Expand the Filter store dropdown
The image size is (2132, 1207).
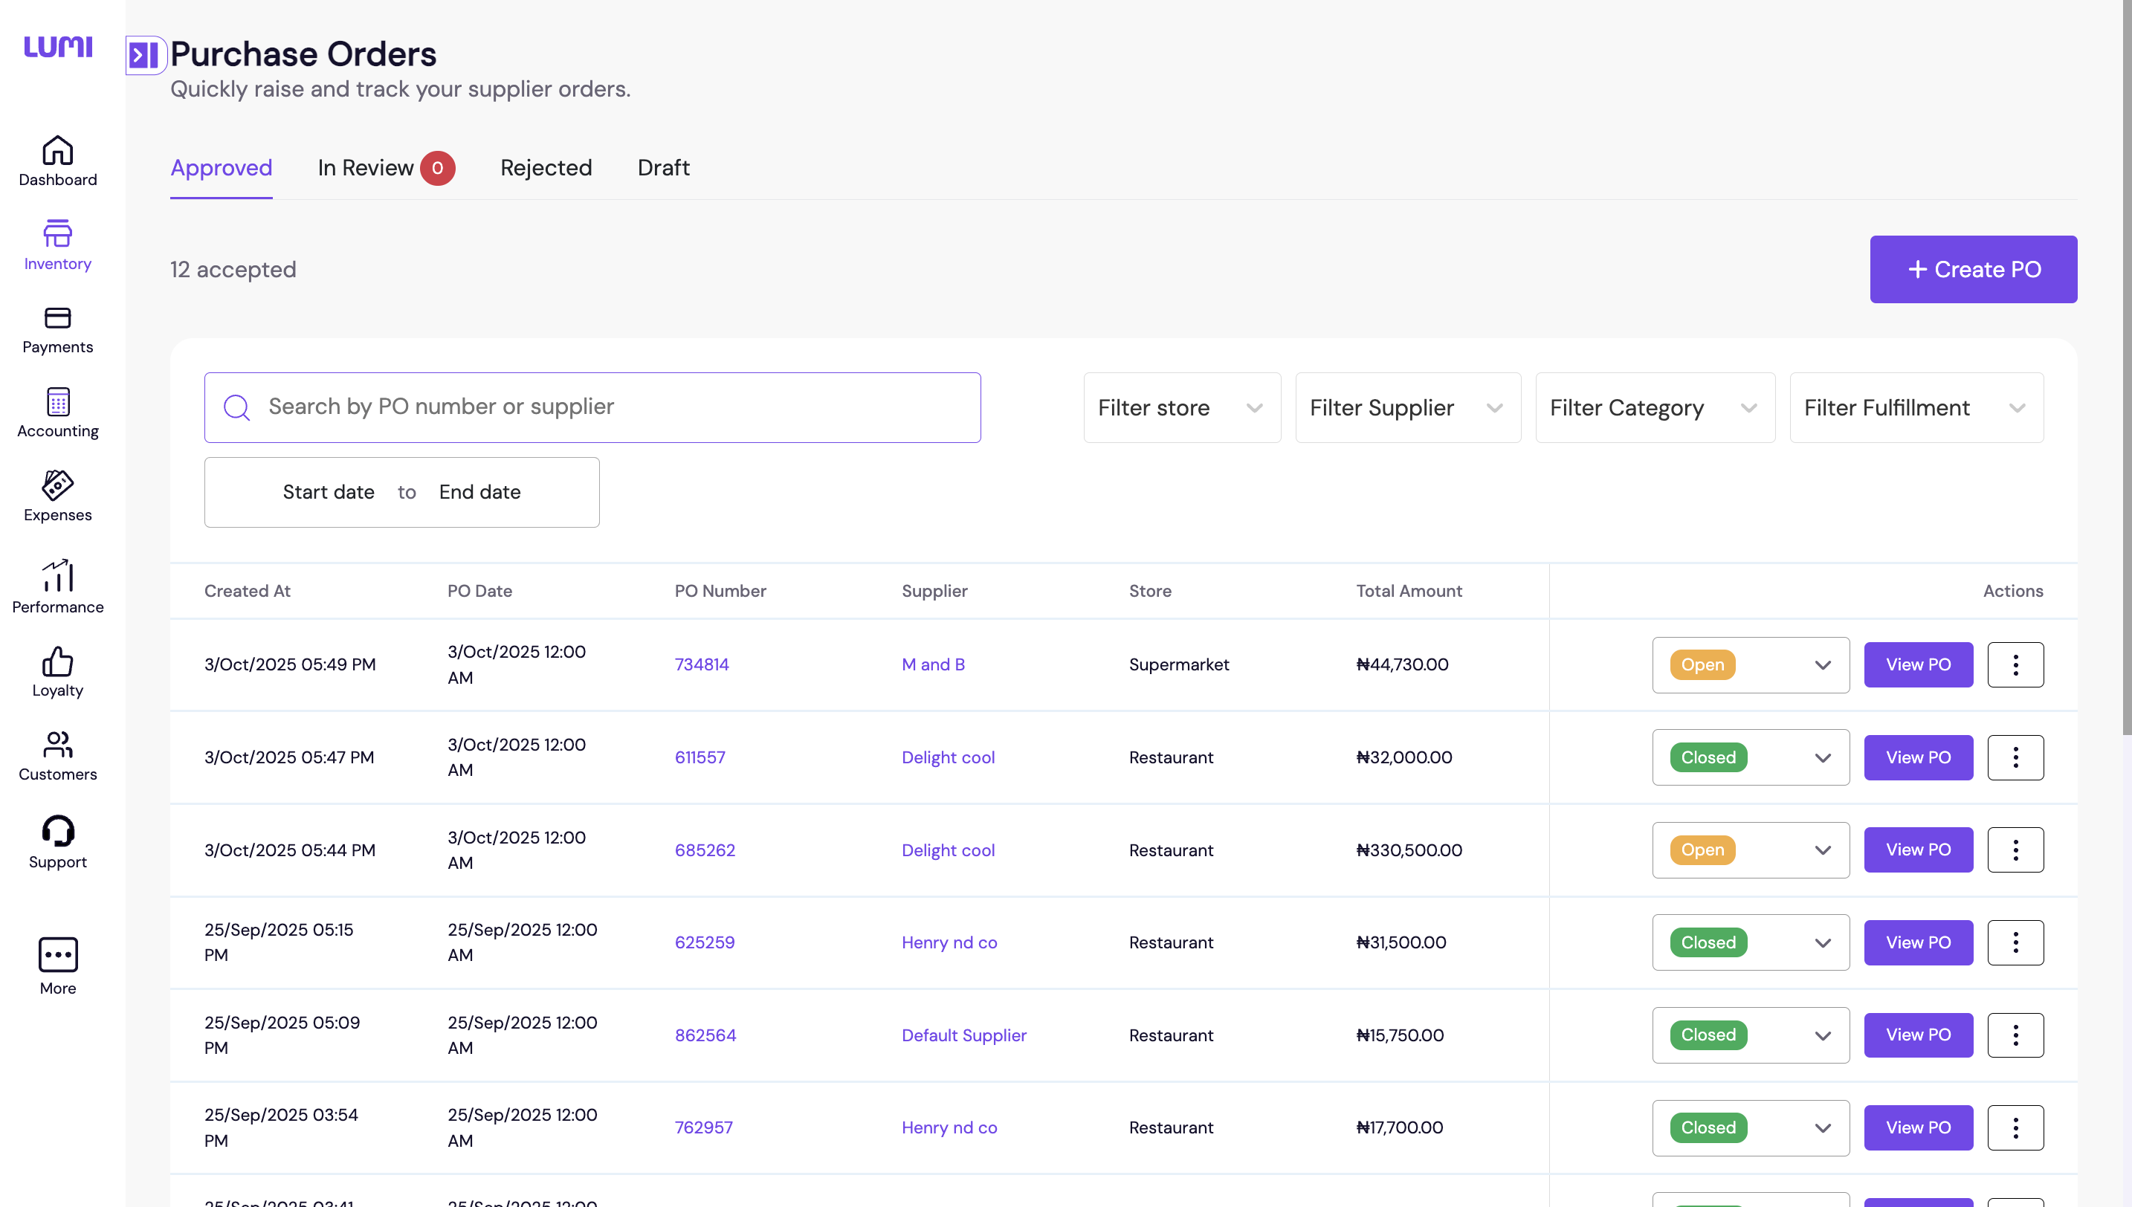click(1181, 408)
